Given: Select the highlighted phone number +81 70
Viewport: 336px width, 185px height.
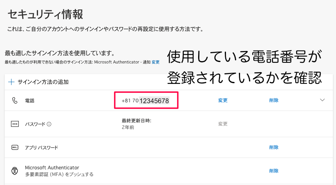Looking at the screenshot, I should click(146, 101).
